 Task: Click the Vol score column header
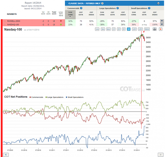coord(43,13)
